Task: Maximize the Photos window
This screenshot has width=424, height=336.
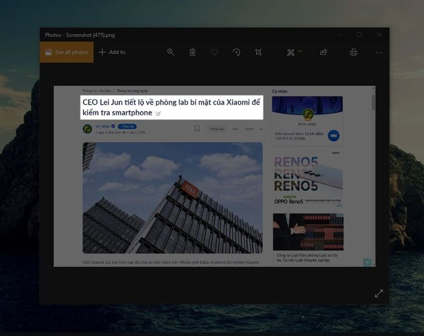Action: click(359, 35)
